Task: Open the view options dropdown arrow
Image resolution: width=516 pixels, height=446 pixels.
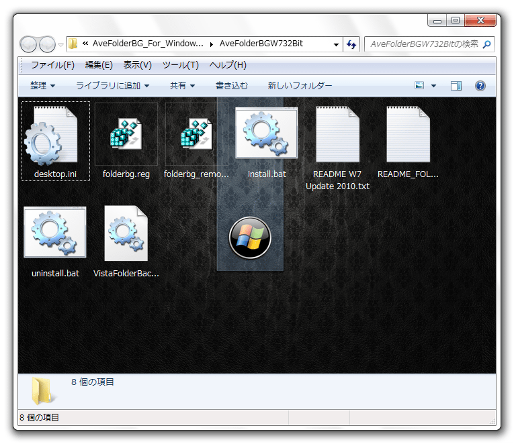Action: click(x=434, y=86)
